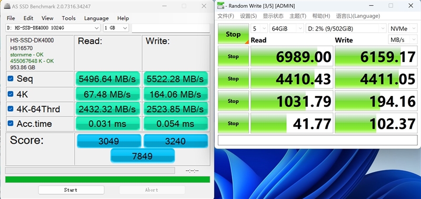Click the Start benchmark button

point(71,190)
